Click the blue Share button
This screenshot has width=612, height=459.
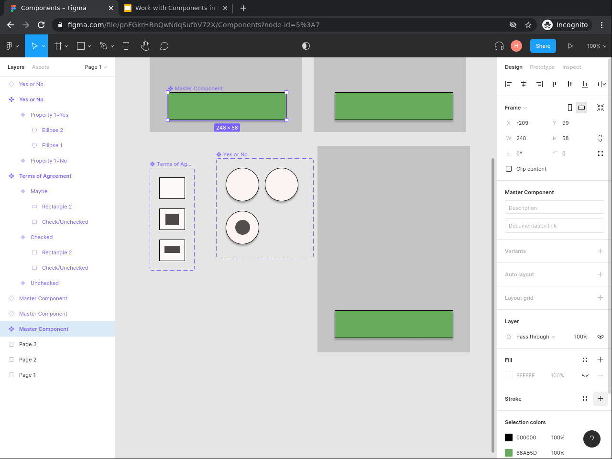click(x=543, y=46)
